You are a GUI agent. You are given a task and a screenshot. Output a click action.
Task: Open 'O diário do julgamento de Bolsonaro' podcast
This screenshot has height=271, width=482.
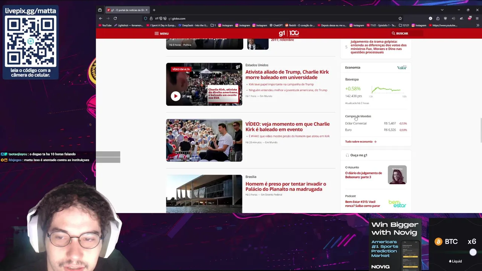(363, 175)
